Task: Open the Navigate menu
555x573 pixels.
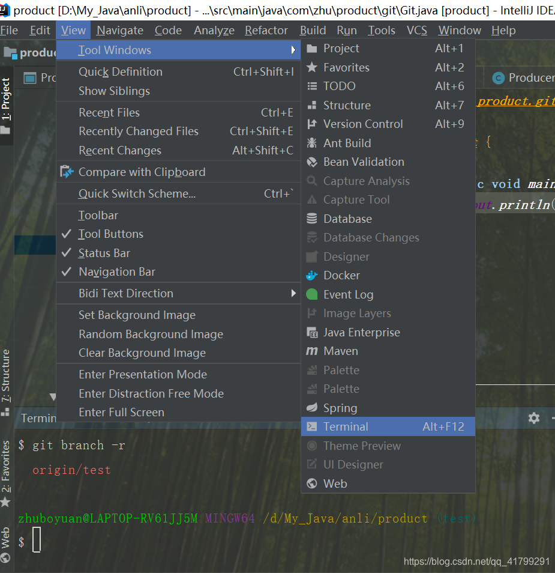Action: [x=120, y=30]
